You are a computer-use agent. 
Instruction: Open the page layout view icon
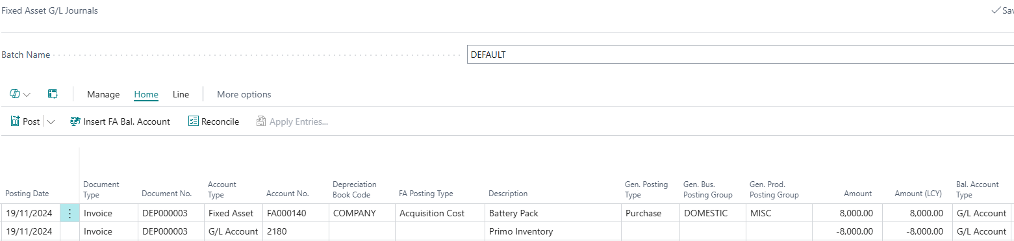pos(53,94)
